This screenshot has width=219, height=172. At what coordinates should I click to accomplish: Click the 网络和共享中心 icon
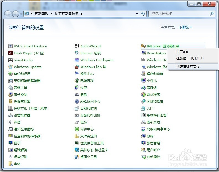click(143, 129)
